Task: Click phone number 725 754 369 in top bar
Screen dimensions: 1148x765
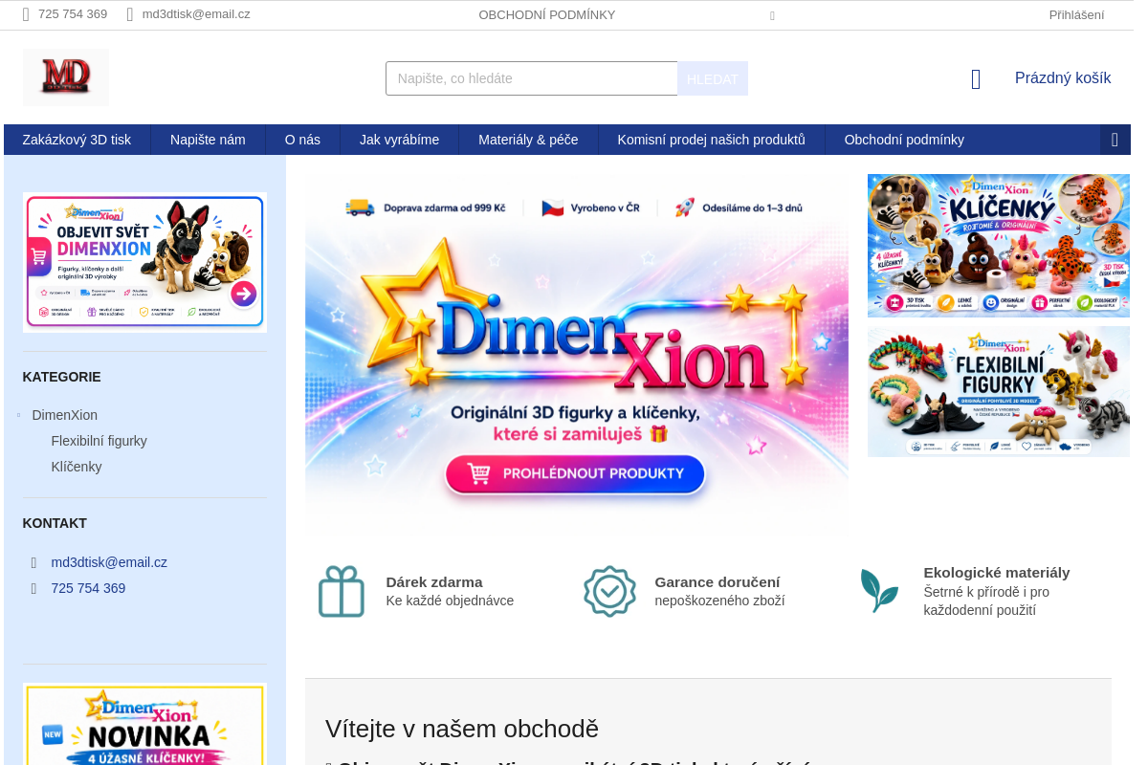Action: click(73, 14)
